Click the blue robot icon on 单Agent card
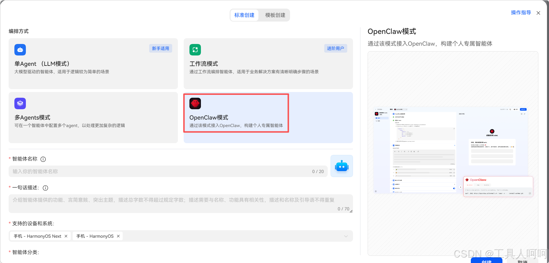Viewport: 549px width, 263px height. [x=20, y=49]
